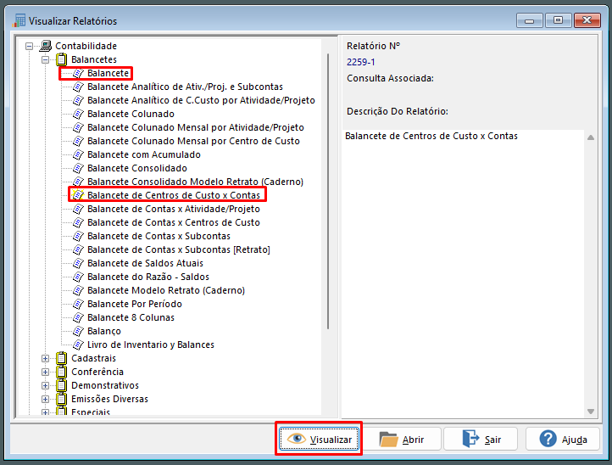
Task: Select Balancete Colunado report
Action: [x=131, y=114]
